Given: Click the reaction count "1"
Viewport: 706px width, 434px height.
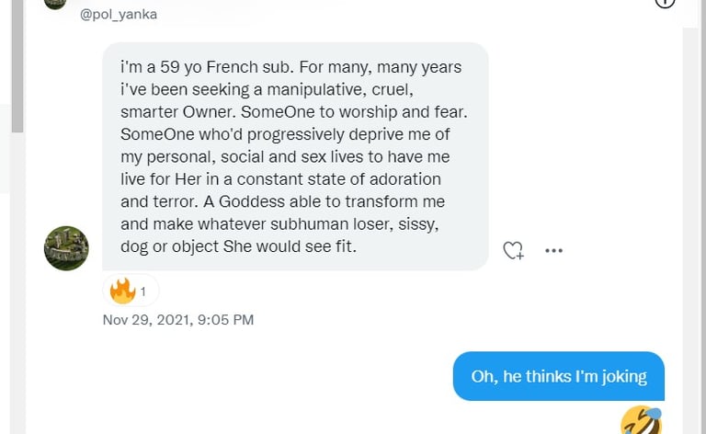Looking at the screenshot, I should (143, 291).
